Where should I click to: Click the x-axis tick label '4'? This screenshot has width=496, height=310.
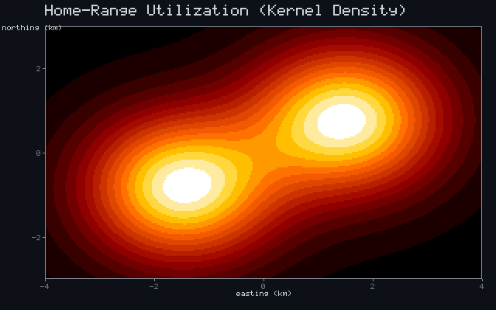point(481,286)
